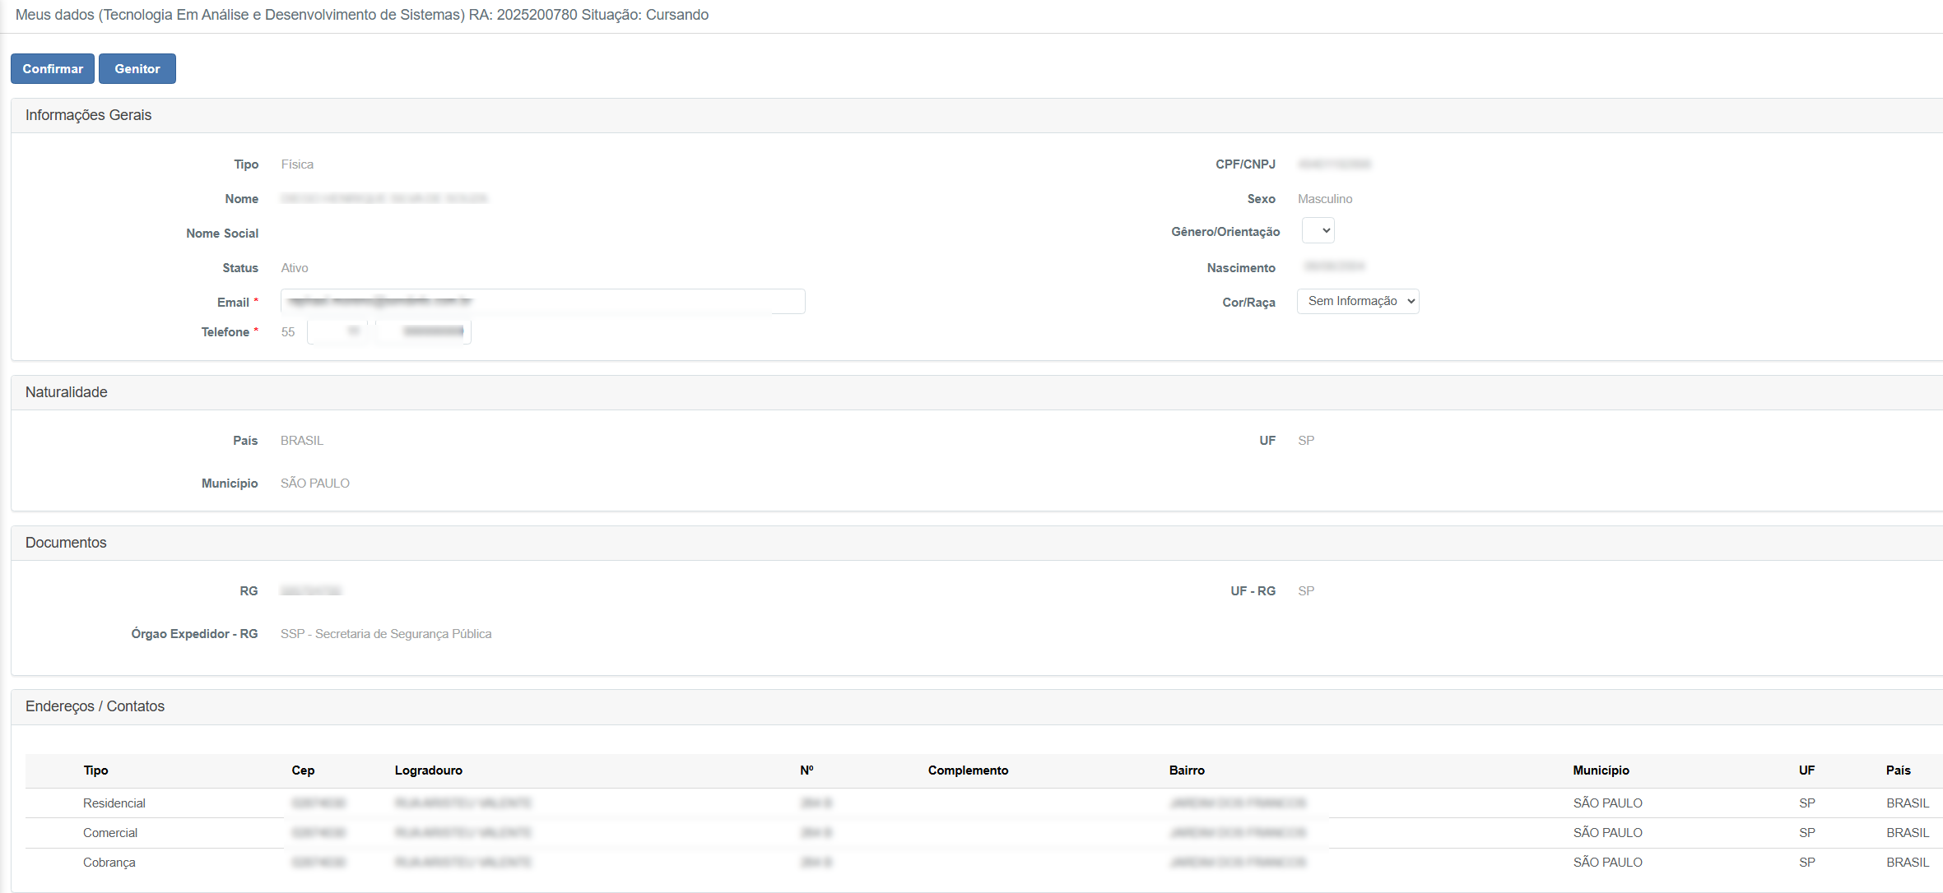Focus the Email input field
This screenshot has width=1943, height=893.
click(542, 302)
